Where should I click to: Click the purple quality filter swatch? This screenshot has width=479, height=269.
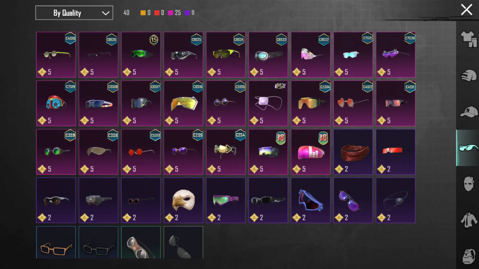click(187, 13)
